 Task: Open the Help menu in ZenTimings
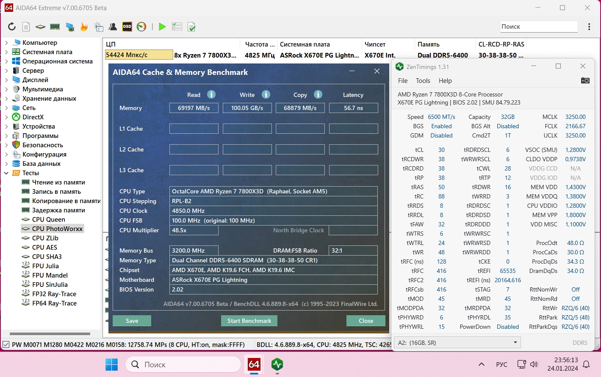pyautogui.click(x=445, y=80)
